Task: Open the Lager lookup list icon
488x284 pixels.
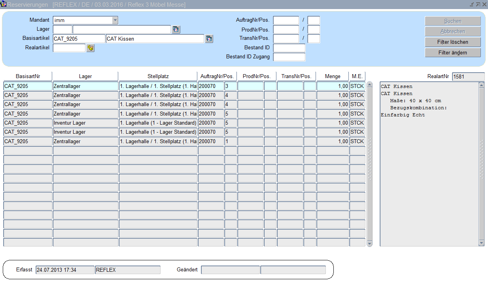Action: tap(176, 30)
